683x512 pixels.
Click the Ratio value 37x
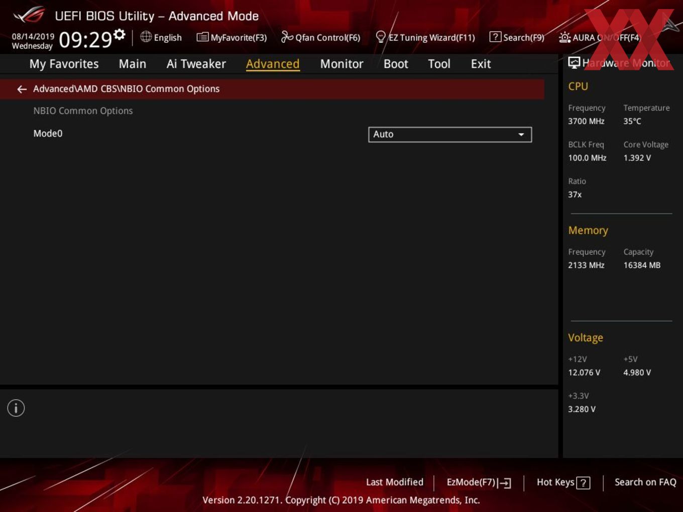[575, 194]
